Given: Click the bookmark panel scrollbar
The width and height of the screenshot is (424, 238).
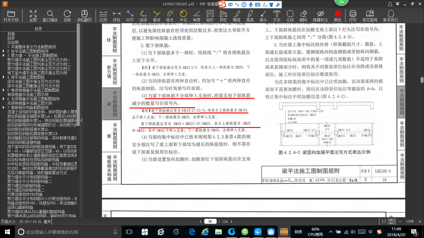Looking at the screenshot, I should tap(78, 74).
